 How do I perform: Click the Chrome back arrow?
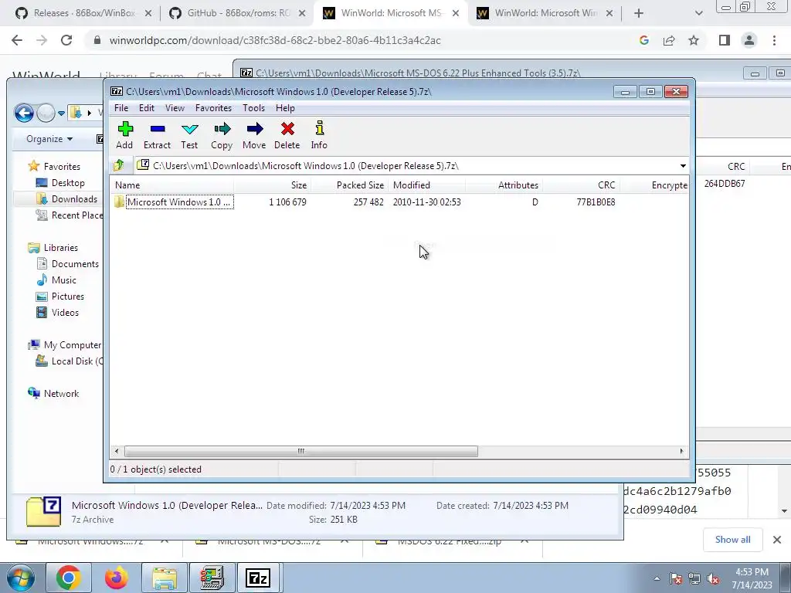[x=17, y=40]
